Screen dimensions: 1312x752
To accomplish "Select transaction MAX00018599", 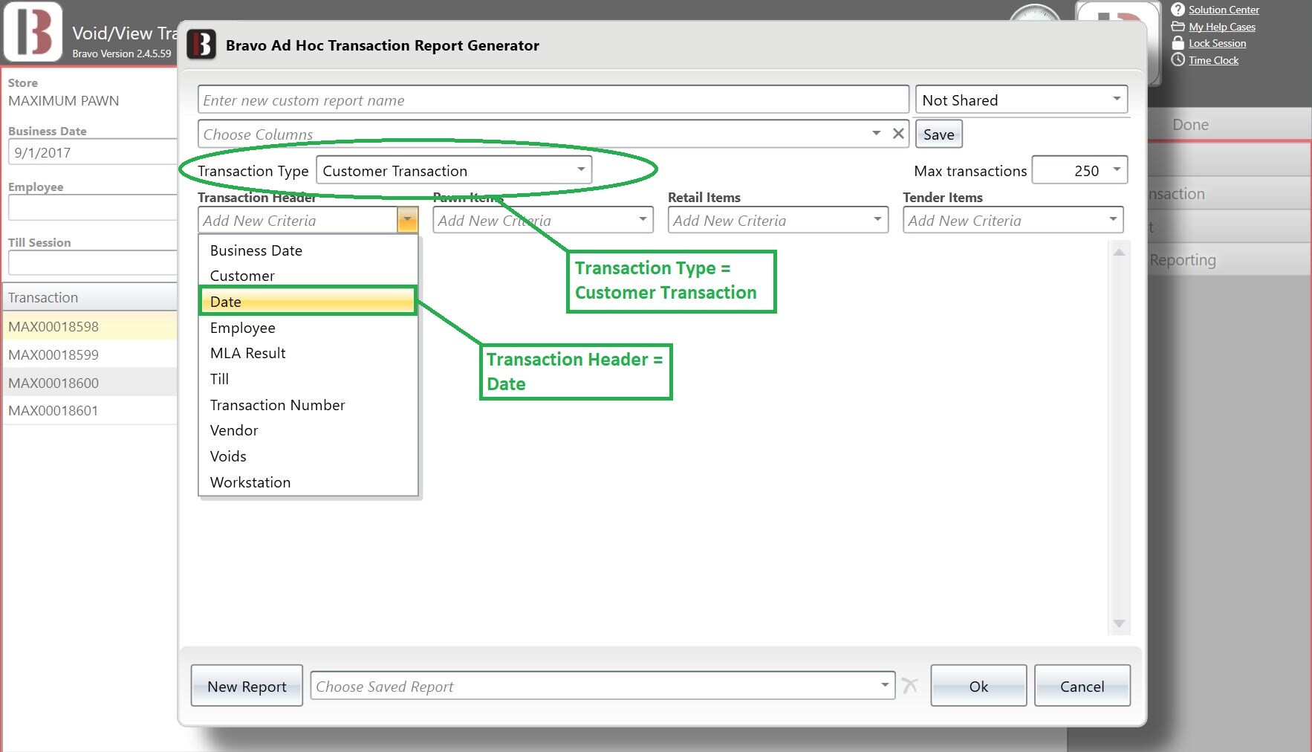I will pyautogui.click(x=90, y=354).
